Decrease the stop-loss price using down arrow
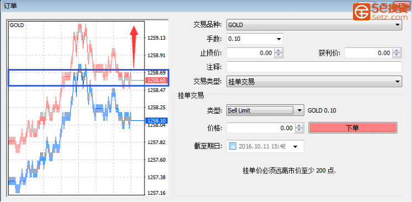Image resolution: width=412 pixels, height=202 pixels. point(279,55)
